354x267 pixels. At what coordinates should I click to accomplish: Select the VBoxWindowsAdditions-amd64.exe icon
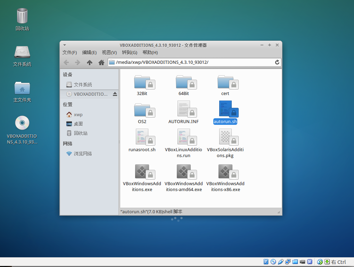point(186,172)
